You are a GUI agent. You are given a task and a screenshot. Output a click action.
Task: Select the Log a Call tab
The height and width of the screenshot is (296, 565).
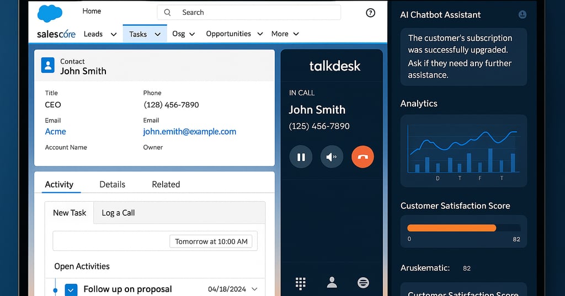(x=118, y=213)
